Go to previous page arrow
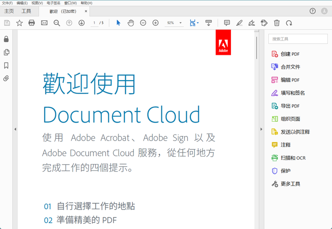Screen dimensions: 332x229 (69, 23)
